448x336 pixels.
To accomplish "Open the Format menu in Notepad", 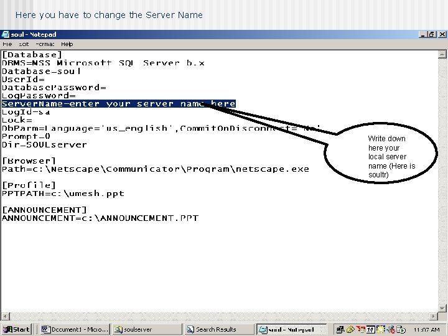I will [45, 44].
